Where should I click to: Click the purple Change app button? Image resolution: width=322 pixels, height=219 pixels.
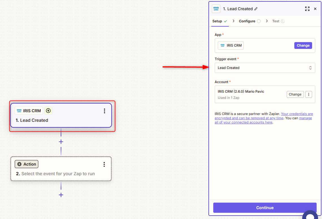[303, 45]
